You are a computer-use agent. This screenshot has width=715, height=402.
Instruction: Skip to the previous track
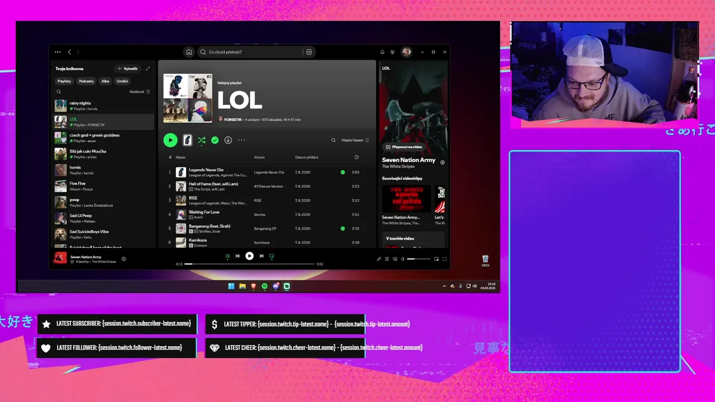point(237,256)
